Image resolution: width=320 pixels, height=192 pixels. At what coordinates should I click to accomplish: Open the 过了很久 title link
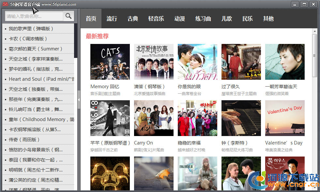(x=230, y=87)
